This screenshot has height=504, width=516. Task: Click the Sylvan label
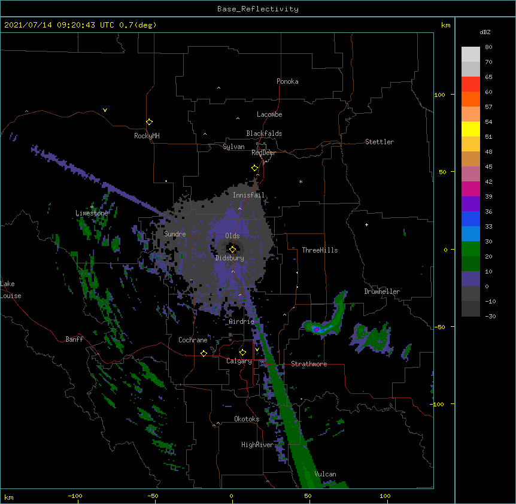(x=233, y=147)
